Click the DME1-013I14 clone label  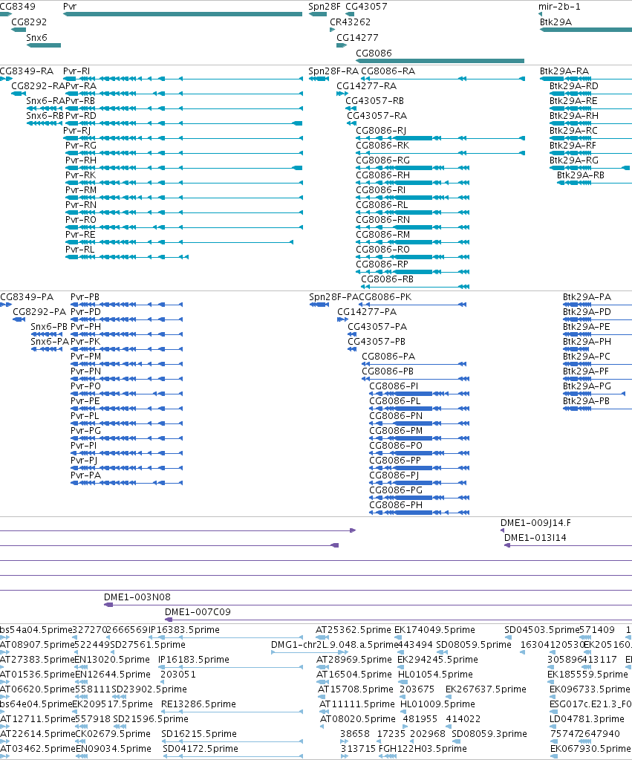point(535,538)
